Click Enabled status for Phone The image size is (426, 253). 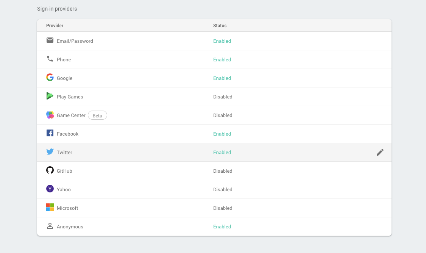tap(222, 59)
